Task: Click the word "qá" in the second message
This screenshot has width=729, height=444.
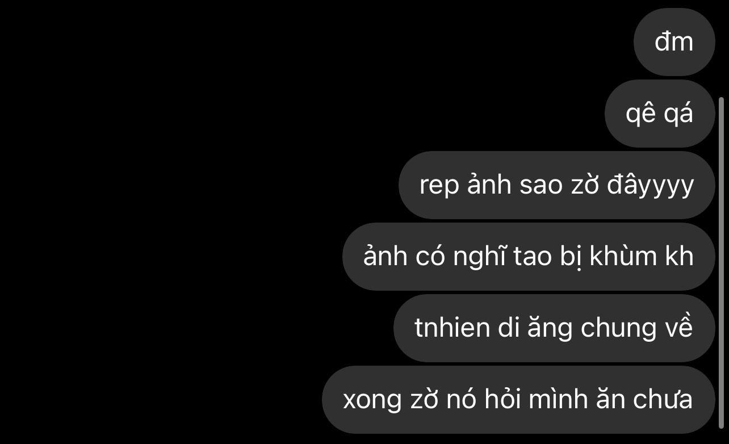Action: click(681, 115)
